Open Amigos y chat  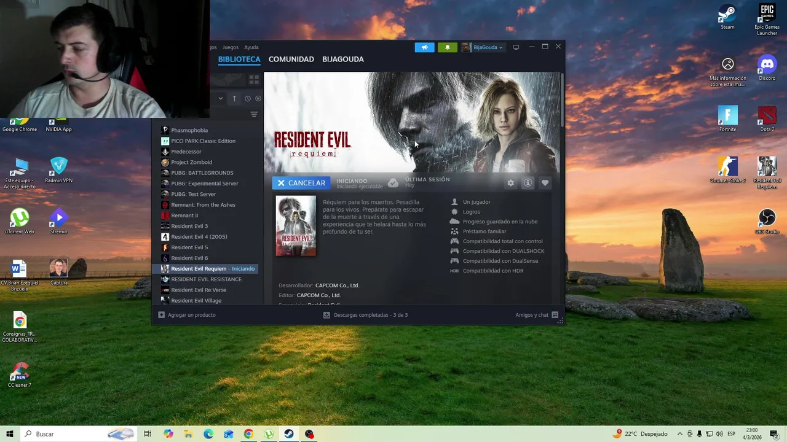[x=537, y=315]
